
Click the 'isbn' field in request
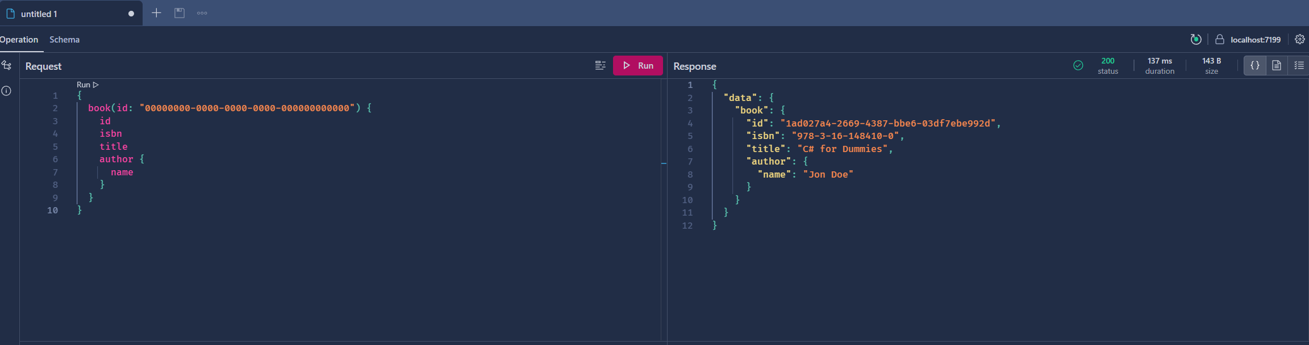(111, 133)
